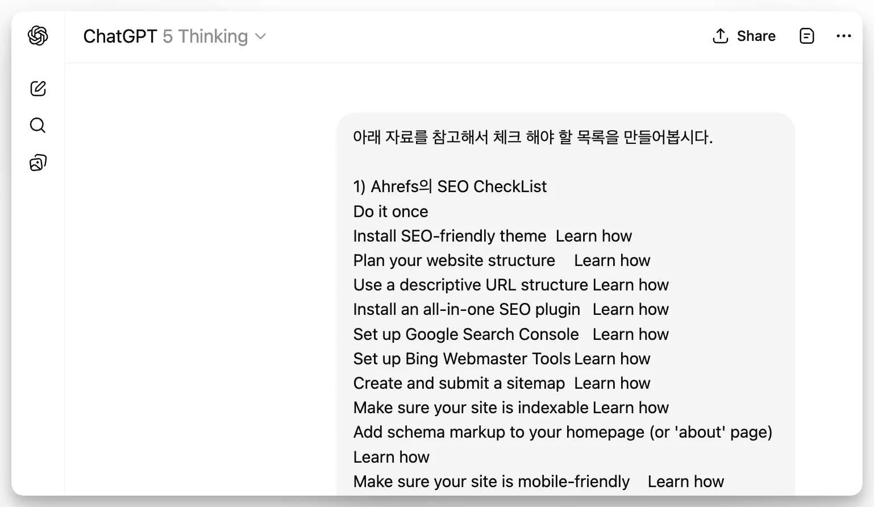
Task: Open the three-dot more options menu
Action: (x=843, y=36)
